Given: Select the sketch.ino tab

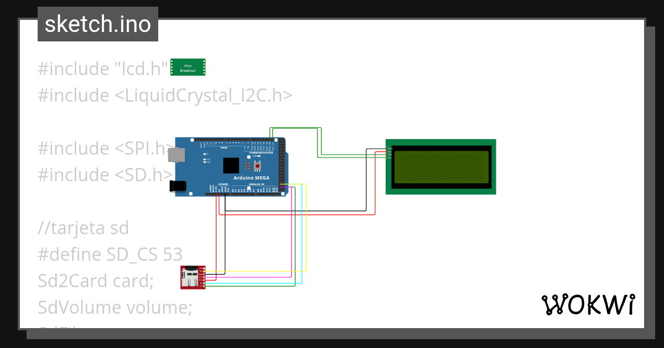Looking at the screenshot, I should 97,24.
